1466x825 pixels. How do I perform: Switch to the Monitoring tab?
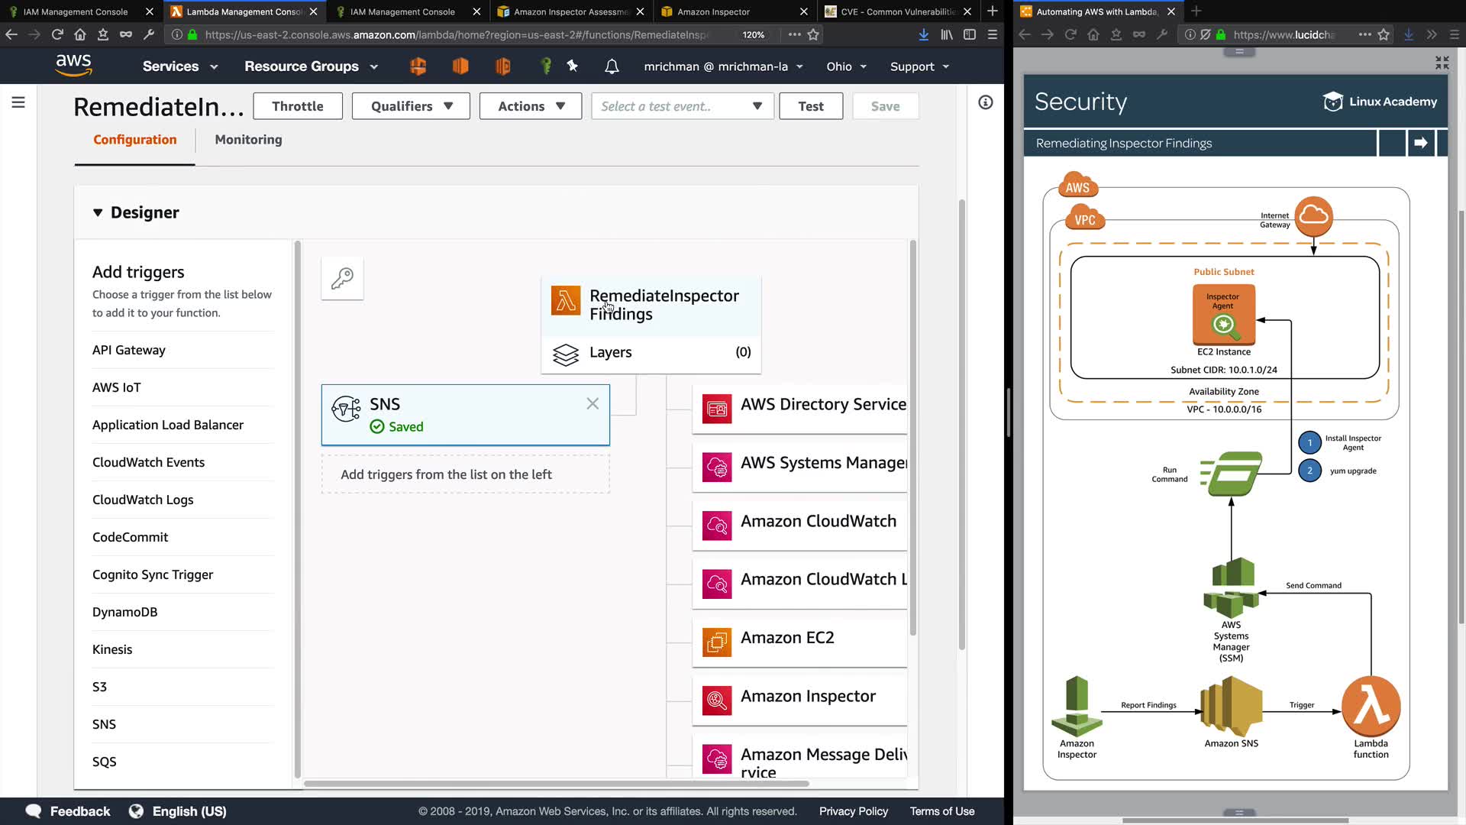point(248,140)
